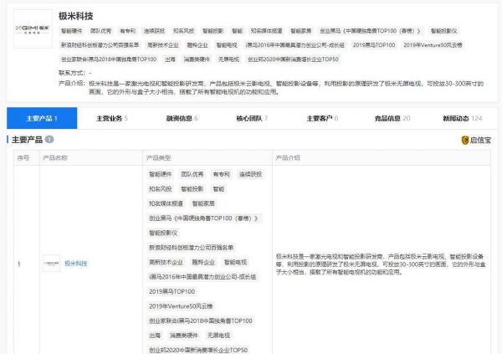This screenshot has width=502, height=354.
Task: Click the 启信宝 logo icon
Action: coord(475,140)
